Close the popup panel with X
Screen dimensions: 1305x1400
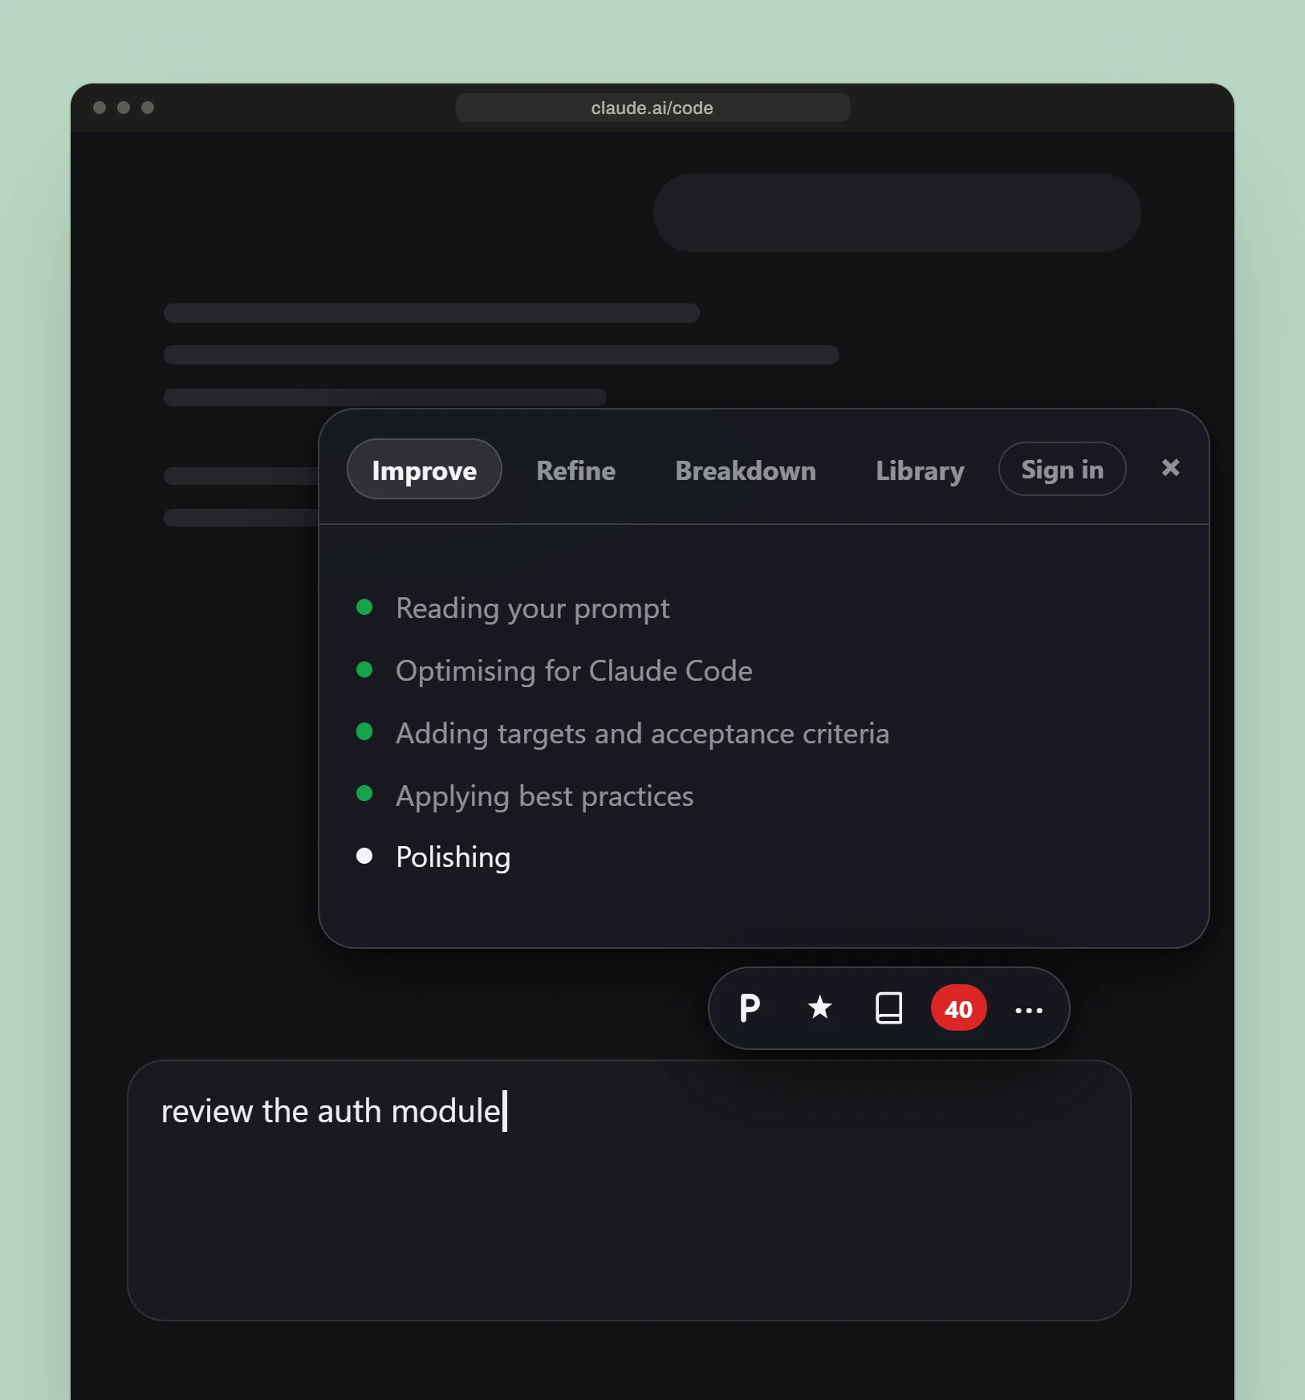1170,468
